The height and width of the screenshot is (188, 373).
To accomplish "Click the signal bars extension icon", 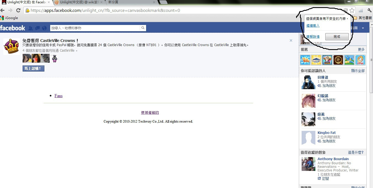I will point(361,10).
